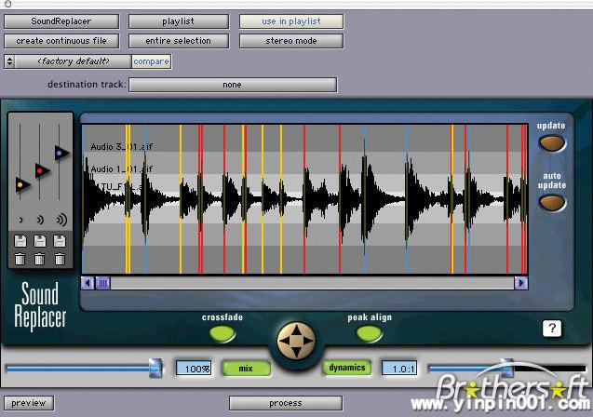Click the red threshold slider triangle

coord(42,170)
